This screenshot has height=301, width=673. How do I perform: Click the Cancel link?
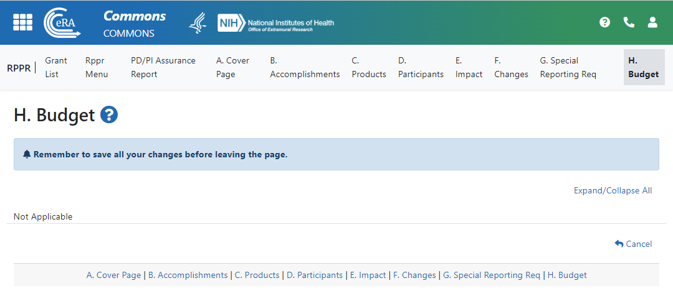pos(633,244)
